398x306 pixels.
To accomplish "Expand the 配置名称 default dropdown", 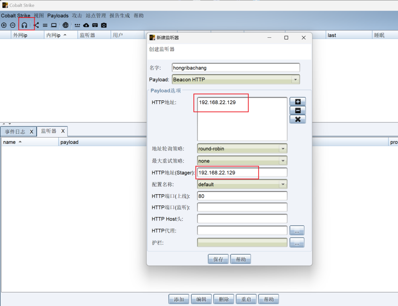I will click(x=283, y=184).
